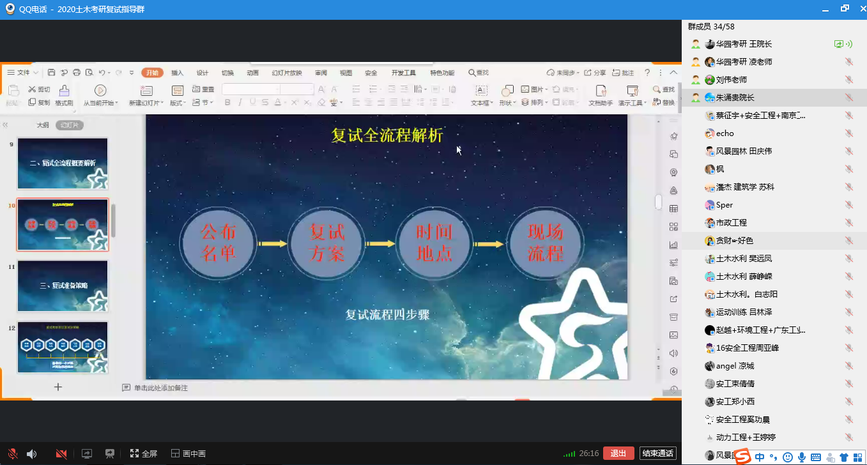867x465 pixels.
Task: Click the Print icon in quick access toolbar
Action: click(x=77, y=73)
